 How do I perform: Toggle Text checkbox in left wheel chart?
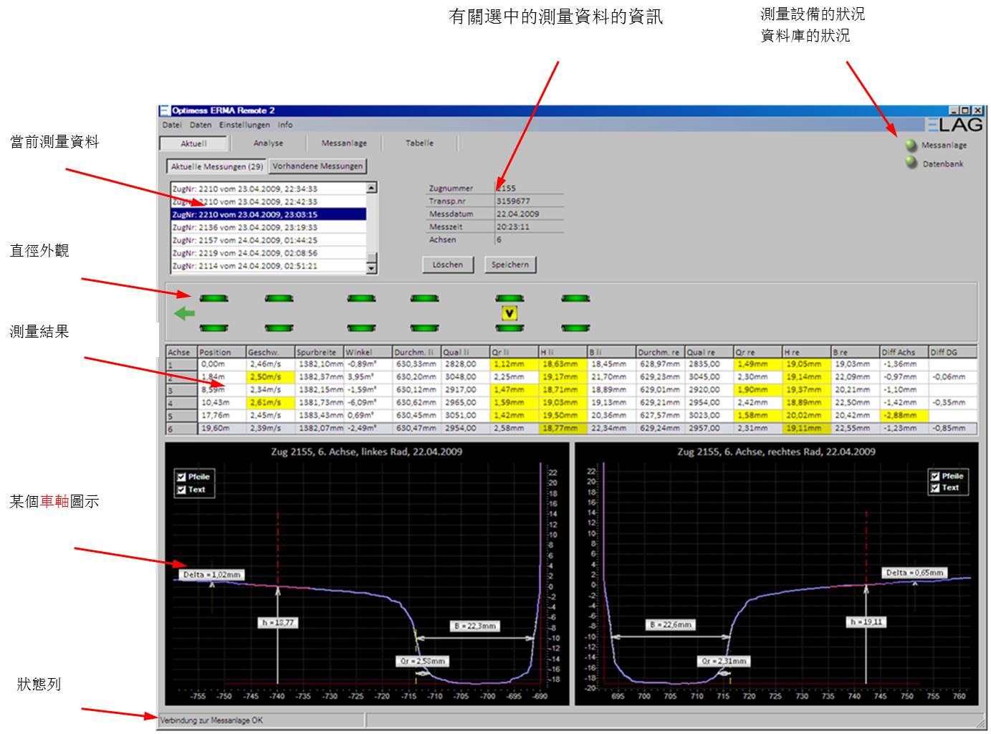click(x=181, y=490)
